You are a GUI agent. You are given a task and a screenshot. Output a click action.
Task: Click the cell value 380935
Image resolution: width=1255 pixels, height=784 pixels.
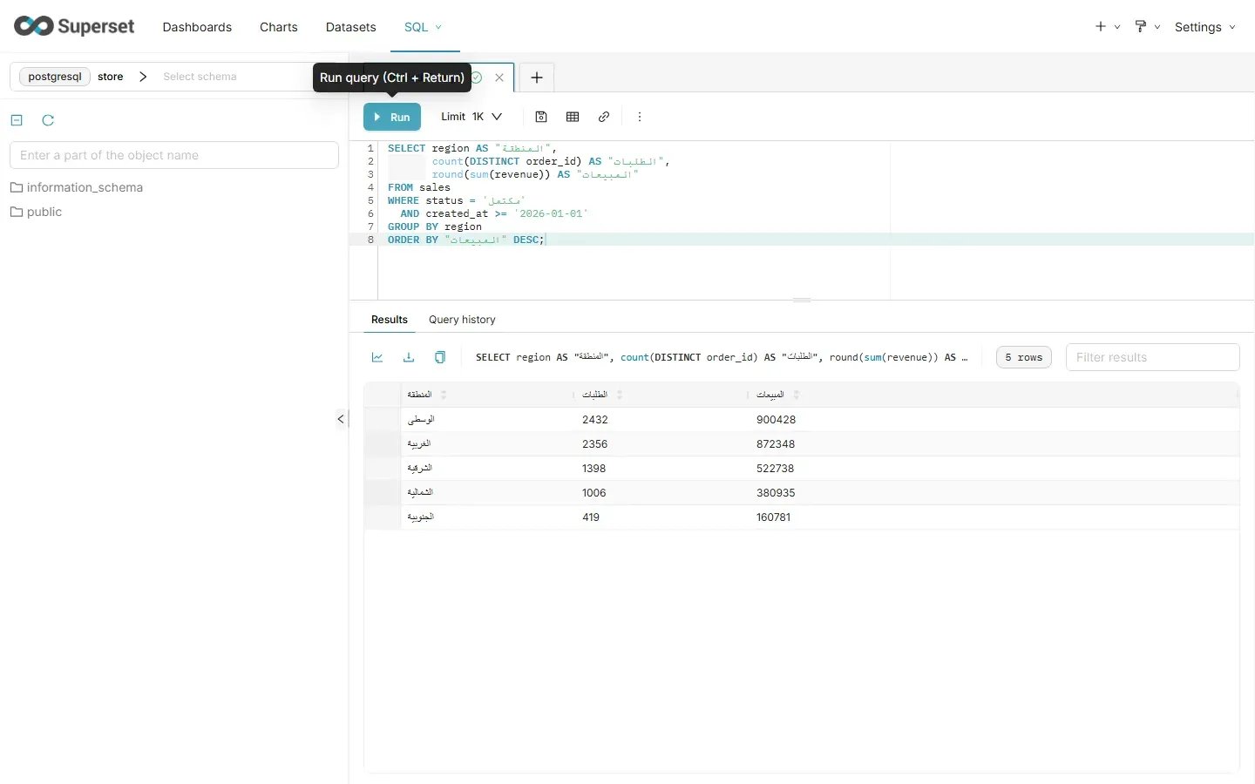(x=776, y=493)
